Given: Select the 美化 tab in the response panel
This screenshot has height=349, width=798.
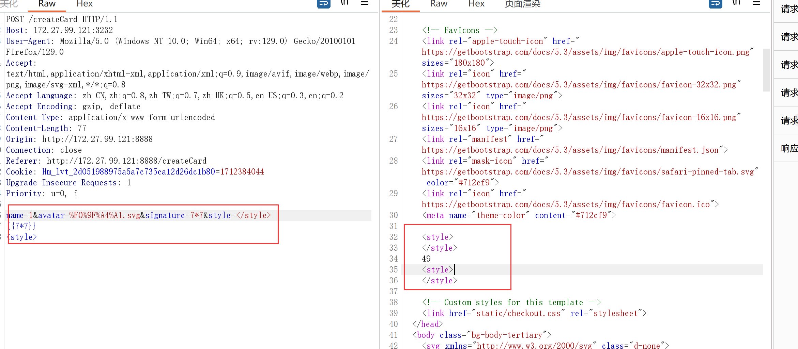Looking at the screenshot, I should pyautogui.click(x=400, y=4).
